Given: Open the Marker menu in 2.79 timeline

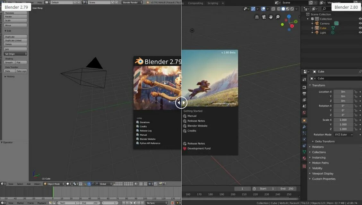Looking at the screenshot, I should point(20,203).
